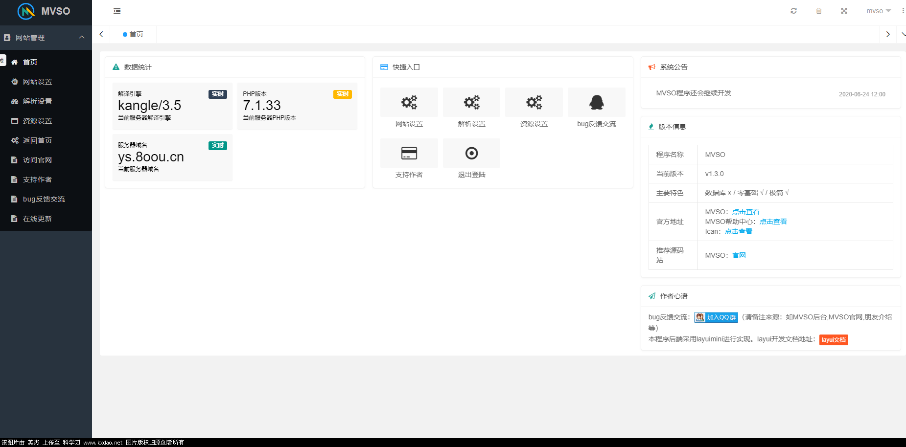Click the 数据统计 warning triangle icon
906x447 pixels.
116,67
